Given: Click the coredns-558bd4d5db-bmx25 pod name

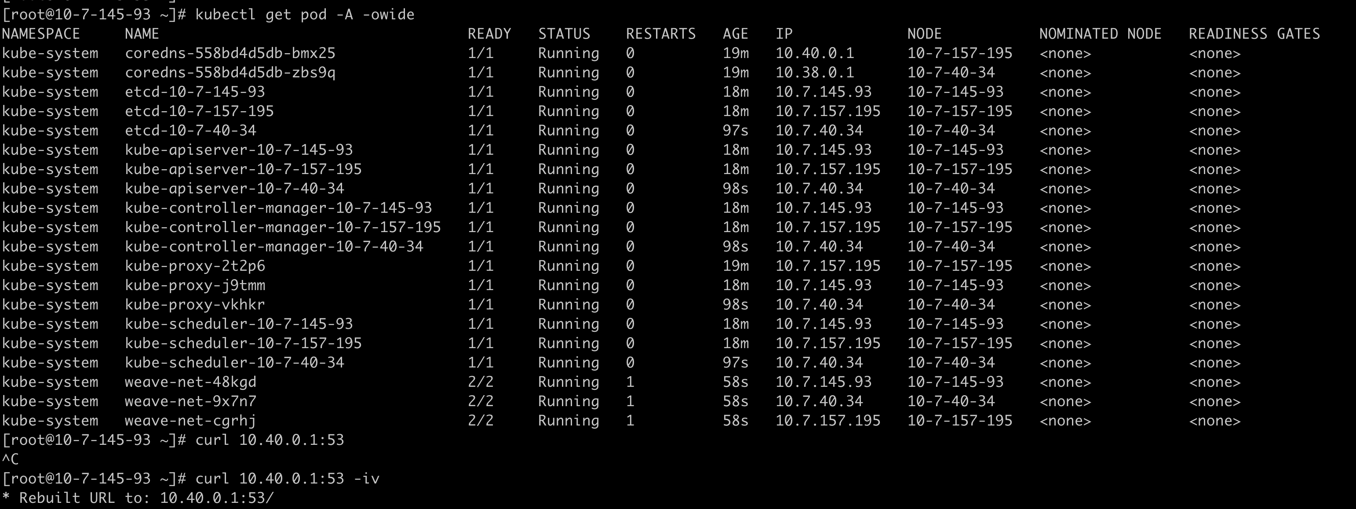Looking at the screenshot, I should (230, 53).
